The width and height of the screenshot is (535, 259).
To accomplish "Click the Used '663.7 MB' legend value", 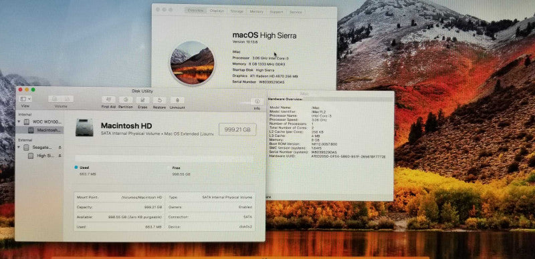I will coord(87,174).
